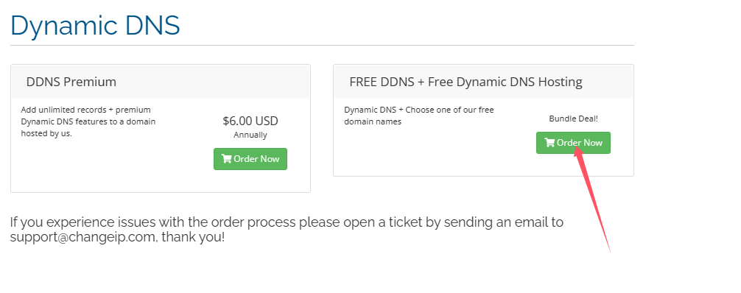Order the DDNS Premium plan
The image size is (741, 293).
250,159
